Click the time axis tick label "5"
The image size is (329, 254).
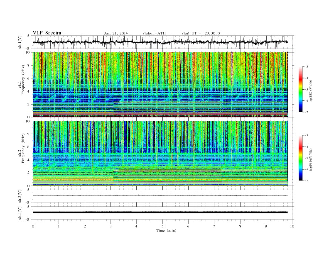[x=162, y=226]
